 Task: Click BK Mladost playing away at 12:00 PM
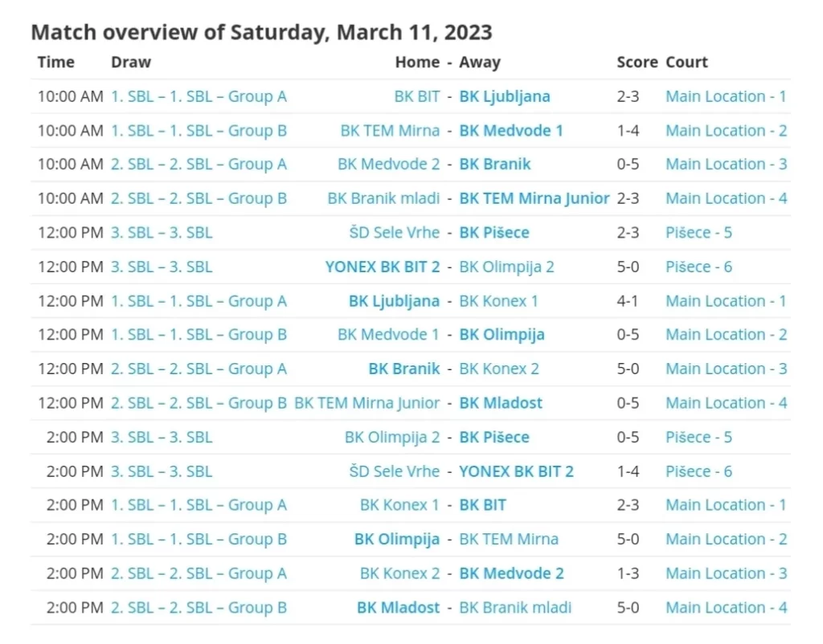click(x=501, y=403)
